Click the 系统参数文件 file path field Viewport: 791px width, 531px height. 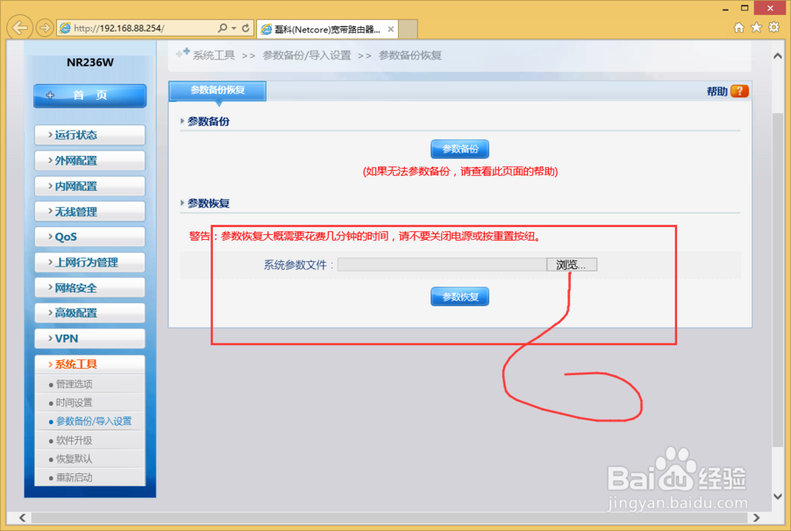point(442,264)
